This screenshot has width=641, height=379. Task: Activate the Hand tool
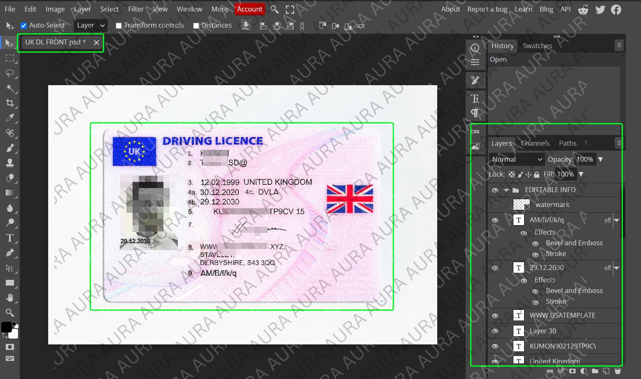tap(9, 298)
